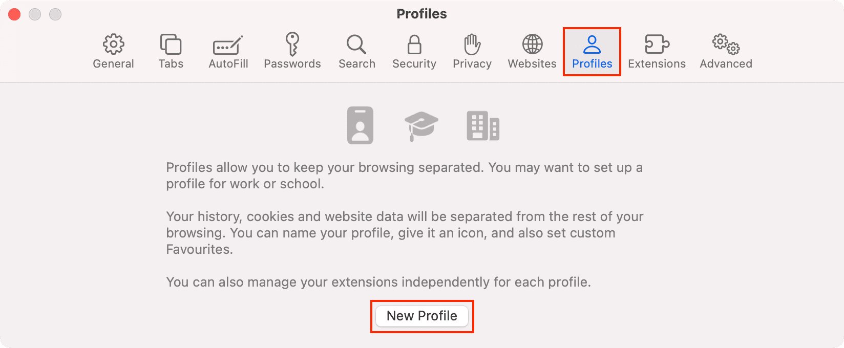Click the grey zoom window button
844x348 pixels.
[x=55, y=14]
